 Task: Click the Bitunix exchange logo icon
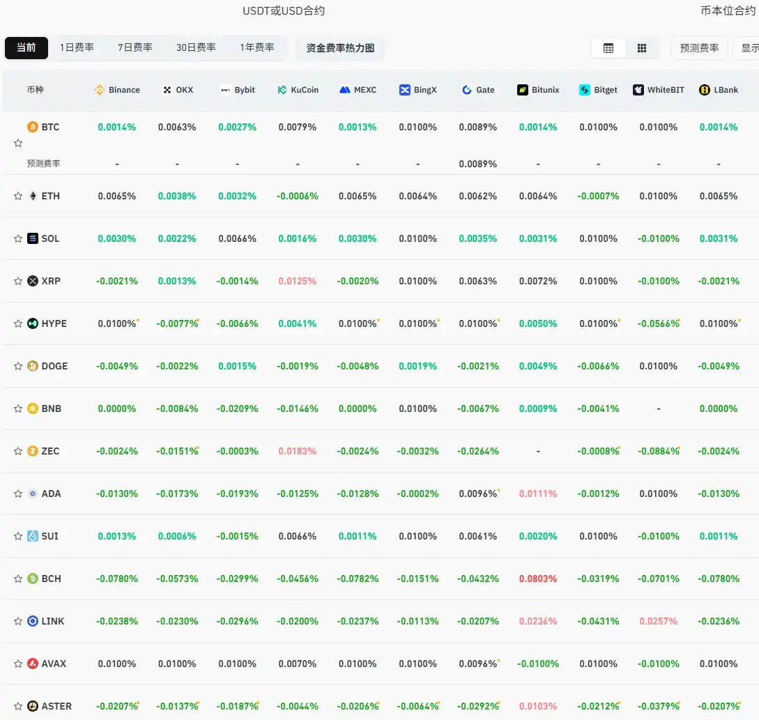[522, 90]
